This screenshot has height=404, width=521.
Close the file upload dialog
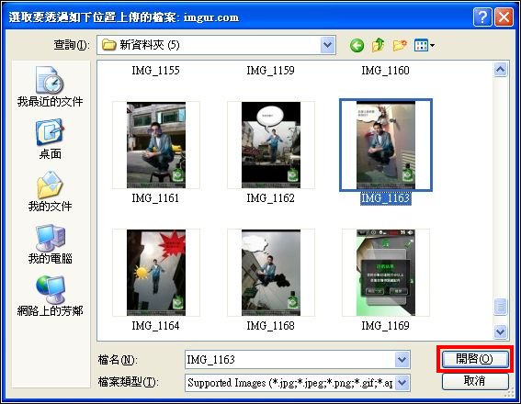pyautogui.click(x=504, y=17)
